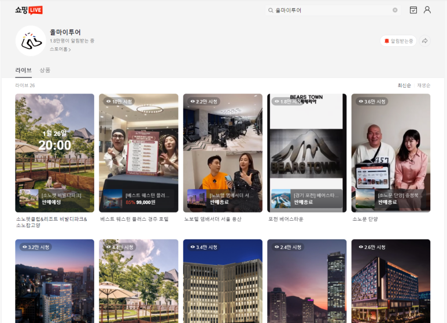Open the 3.6만 시청 live video thumbnail
Image resolution: width=447 pixels, height=323 pixels.
[391, 153]
